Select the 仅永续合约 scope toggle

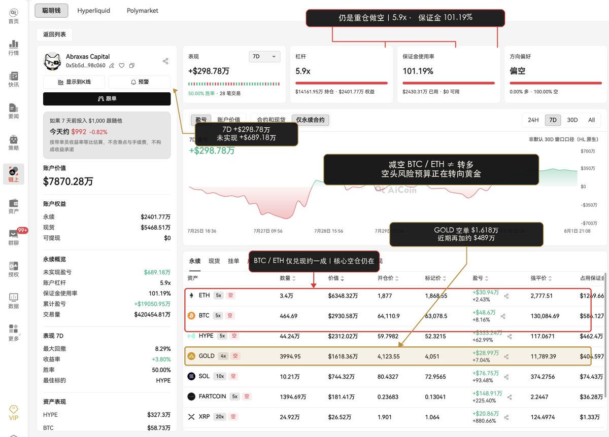tap(311, 120)
